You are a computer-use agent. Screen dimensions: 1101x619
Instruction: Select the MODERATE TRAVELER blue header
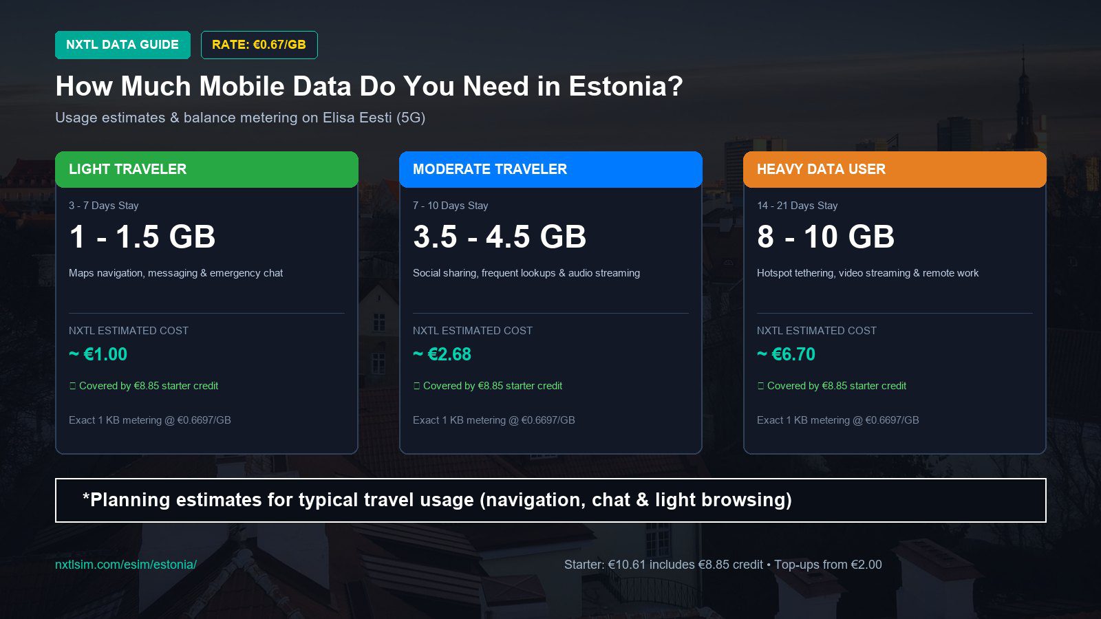pos(550,169)
